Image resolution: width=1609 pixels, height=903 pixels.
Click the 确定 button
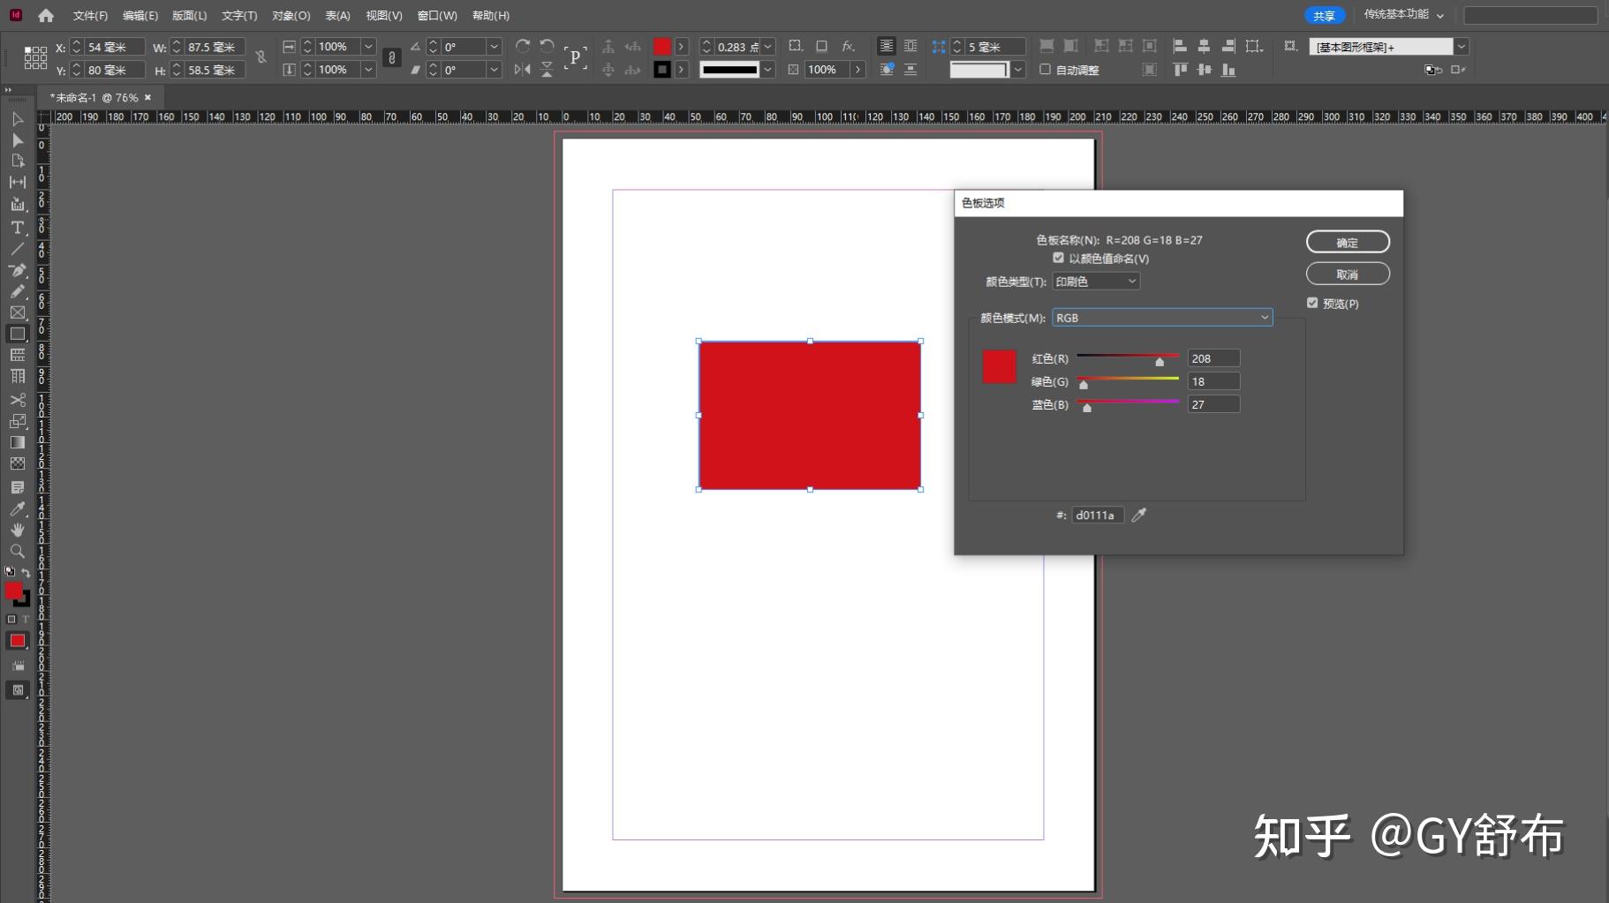click(1348, 242)
